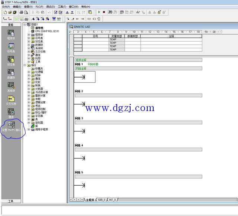Screen dimensions: 238x216
Task: Expand the 计数器 instruction folder
Action: point(29,89)
